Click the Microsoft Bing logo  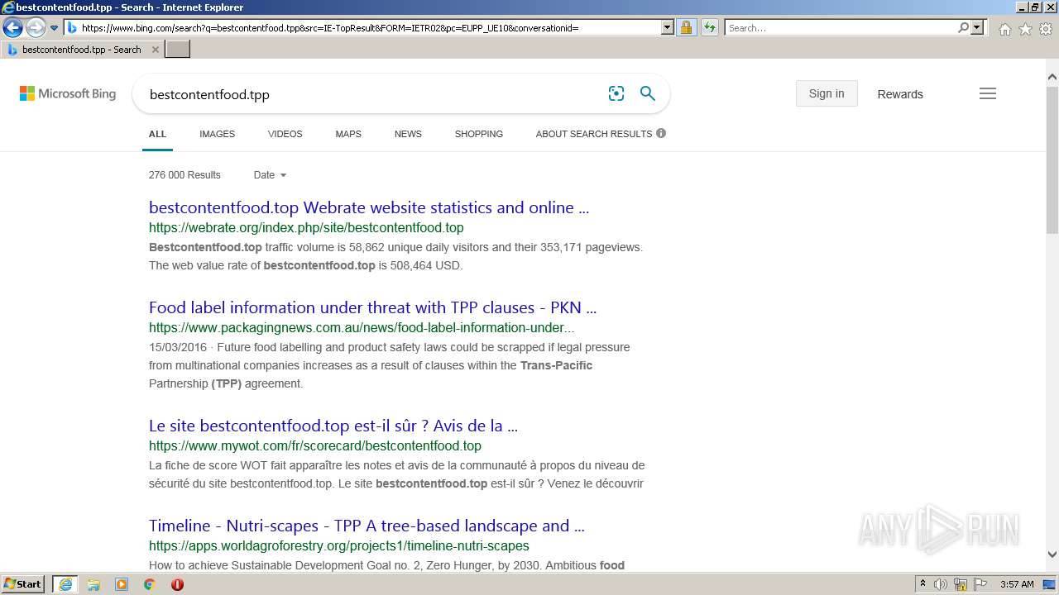pyautogui.click(x=68, y=93)
